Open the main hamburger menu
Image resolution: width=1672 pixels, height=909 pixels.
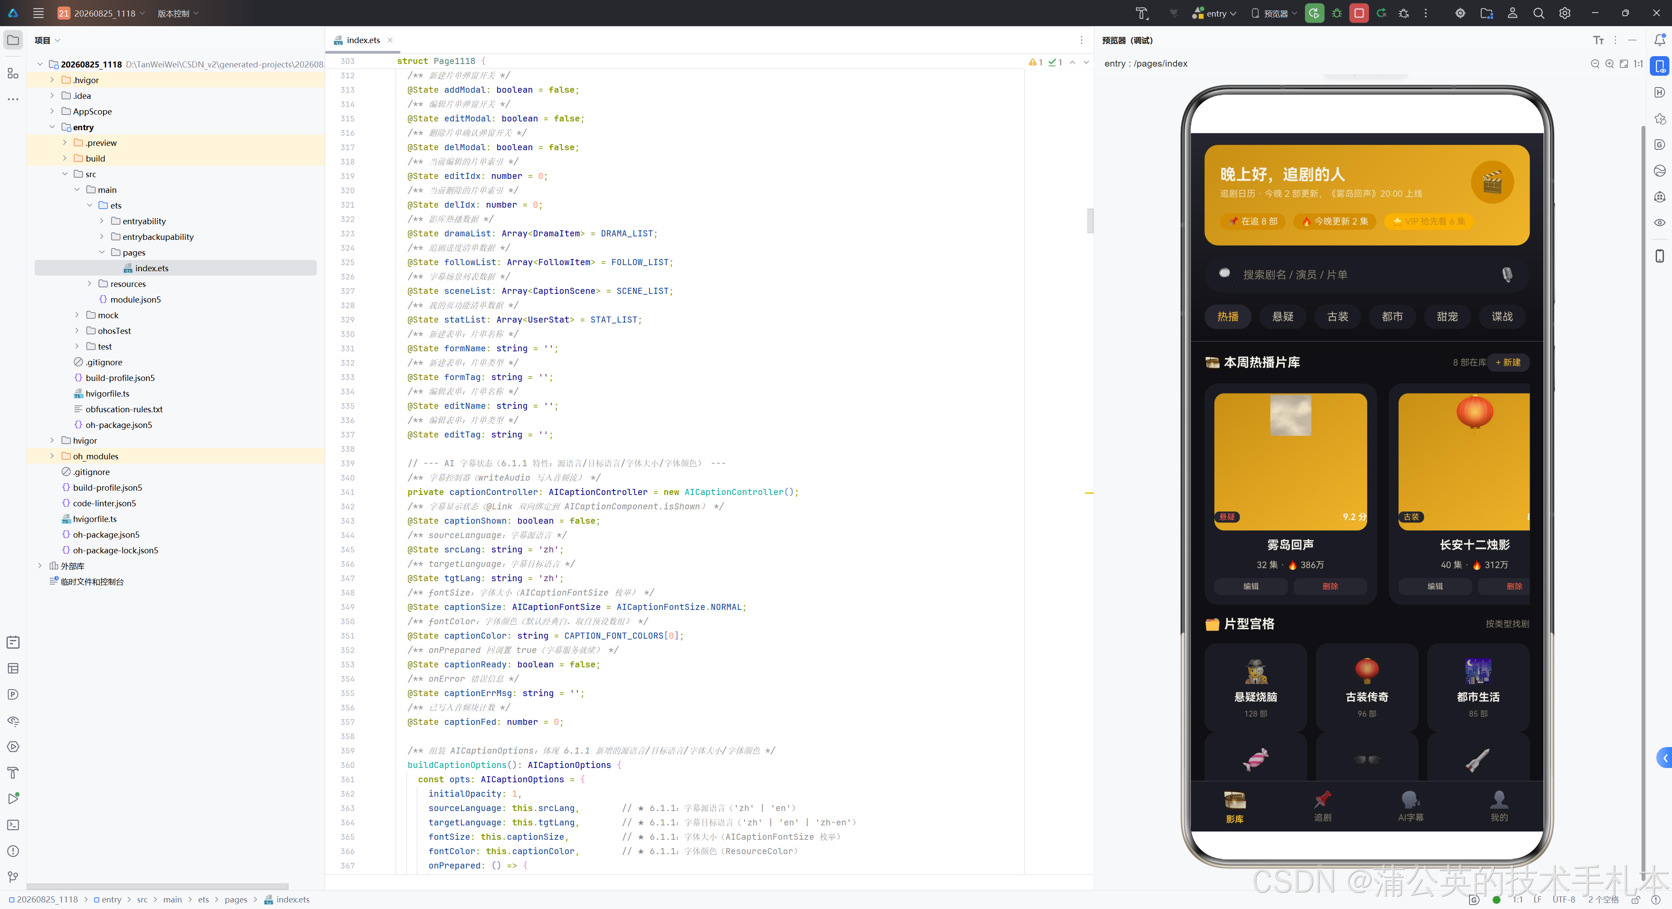[38, 13]
